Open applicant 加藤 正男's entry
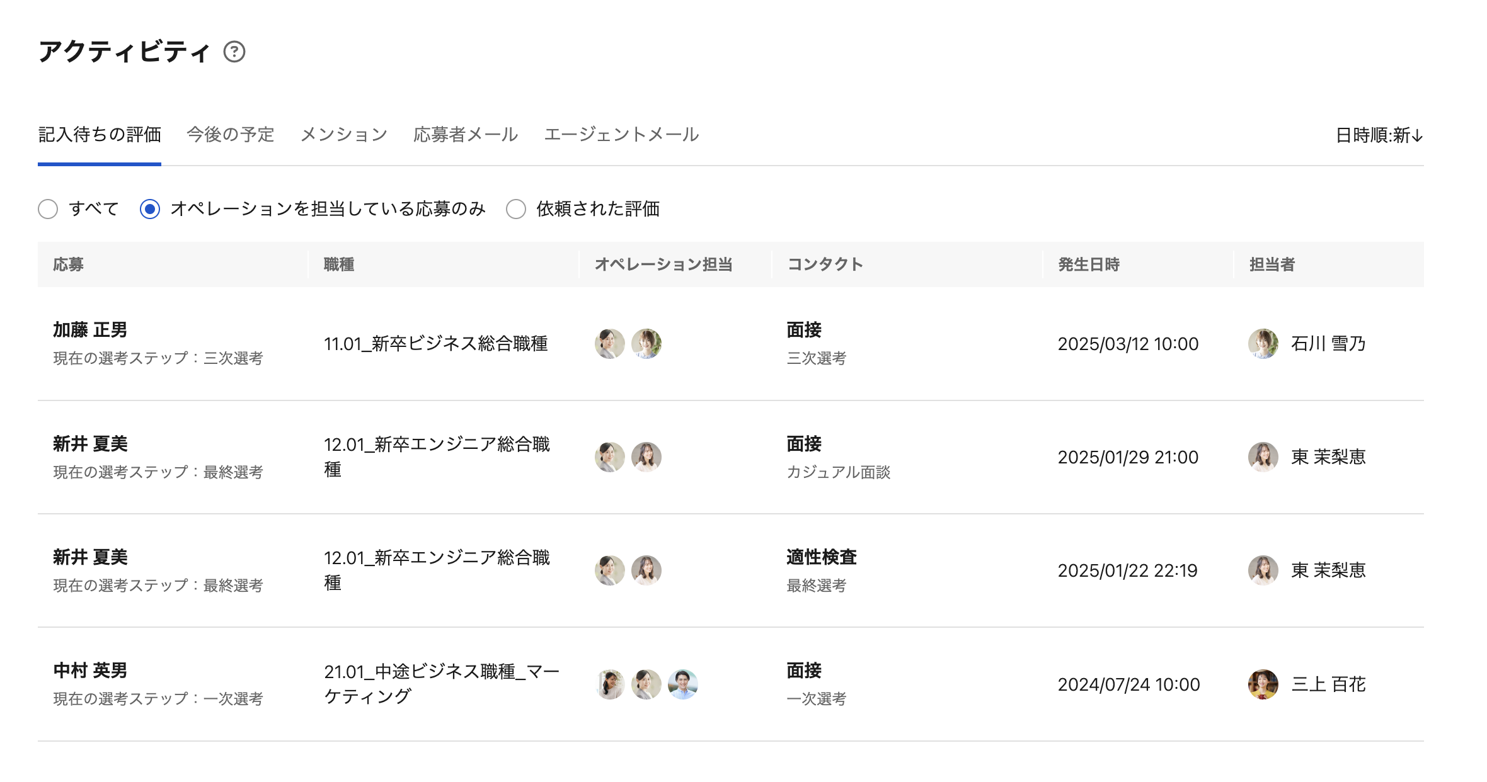The height and width of the screenshot is (782, 1487). pyautogui.click(x=90, y=330)
